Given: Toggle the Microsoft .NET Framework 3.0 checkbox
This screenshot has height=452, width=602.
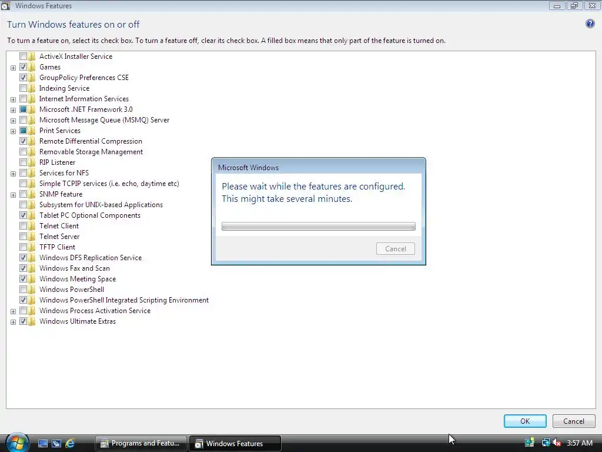Looking at the screenshot, I should pos(23,109).
